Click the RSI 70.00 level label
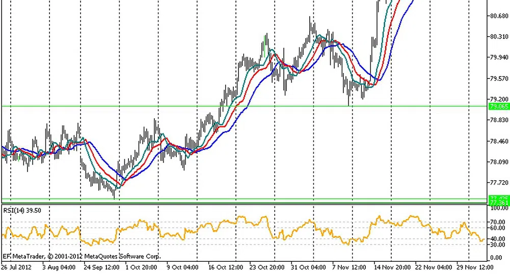 498,222
